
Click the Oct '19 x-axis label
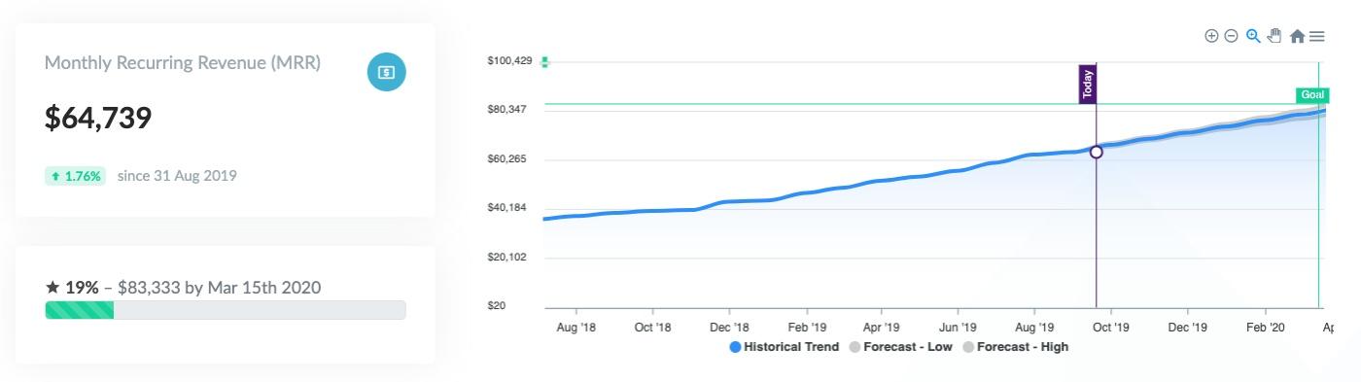click(x=1111, y=328)
